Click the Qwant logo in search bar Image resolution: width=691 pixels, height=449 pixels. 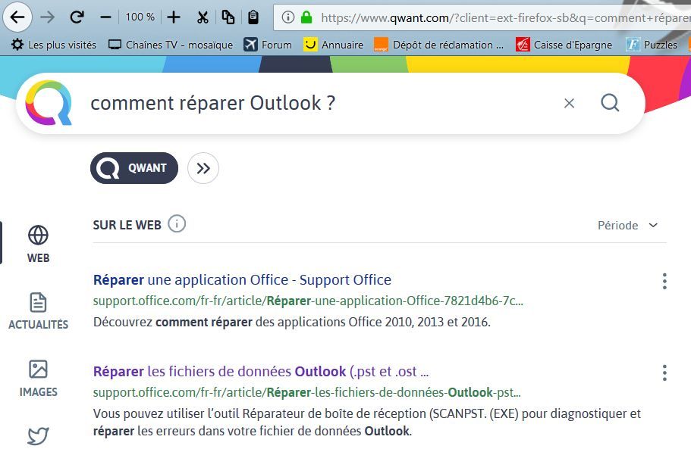(x=49, y=103)
